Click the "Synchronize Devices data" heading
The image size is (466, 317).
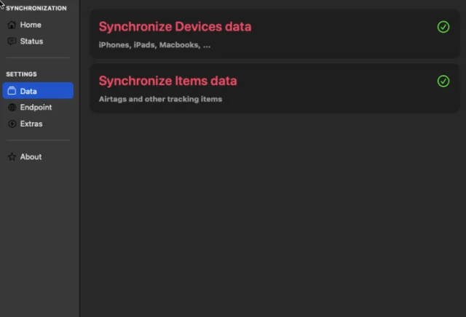(x=175, y=27)
